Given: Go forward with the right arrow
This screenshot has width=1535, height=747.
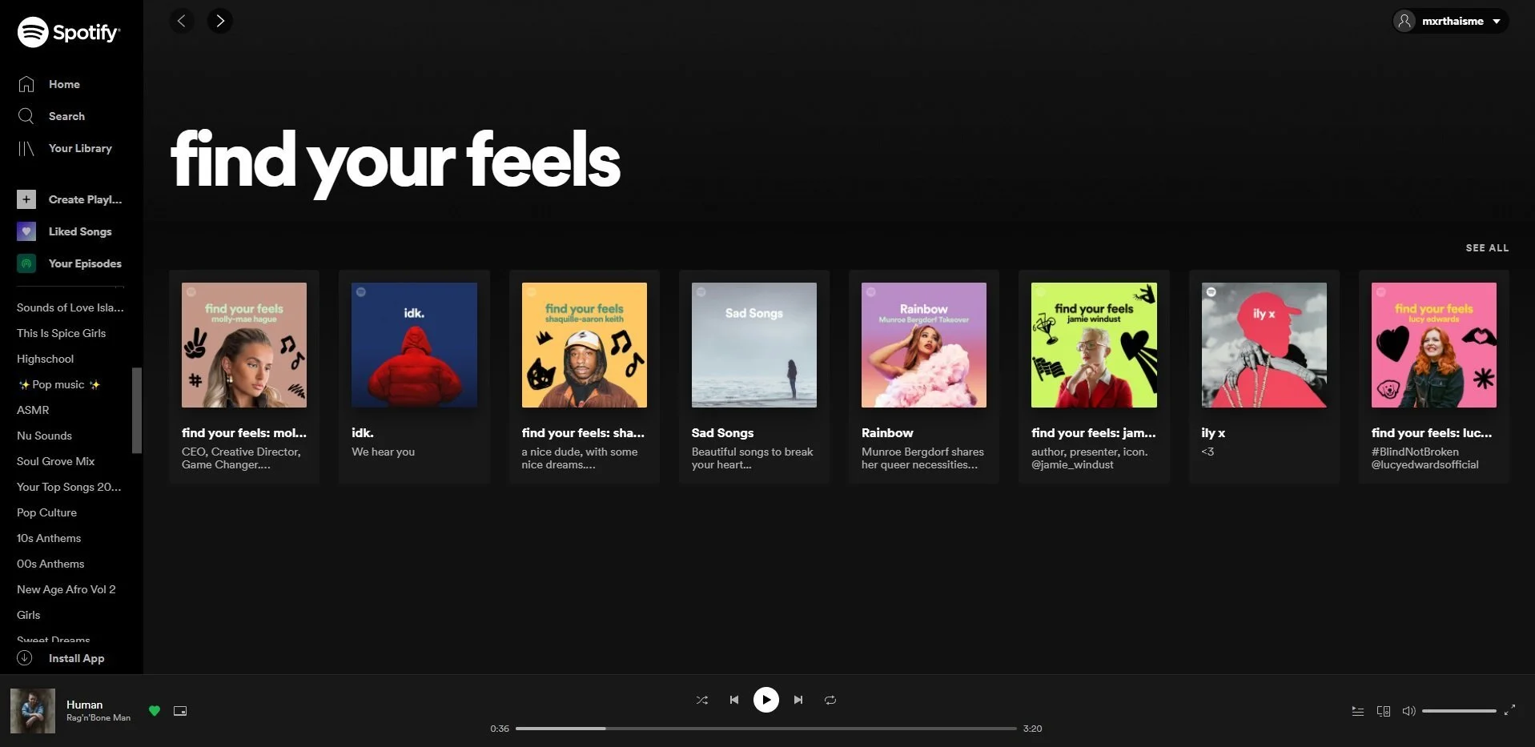Looking at the screenshot, I should click(x=220, y=21).
